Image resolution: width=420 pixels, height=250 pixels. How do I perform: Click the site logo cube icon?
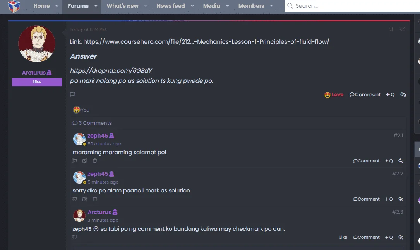point(14,6)
